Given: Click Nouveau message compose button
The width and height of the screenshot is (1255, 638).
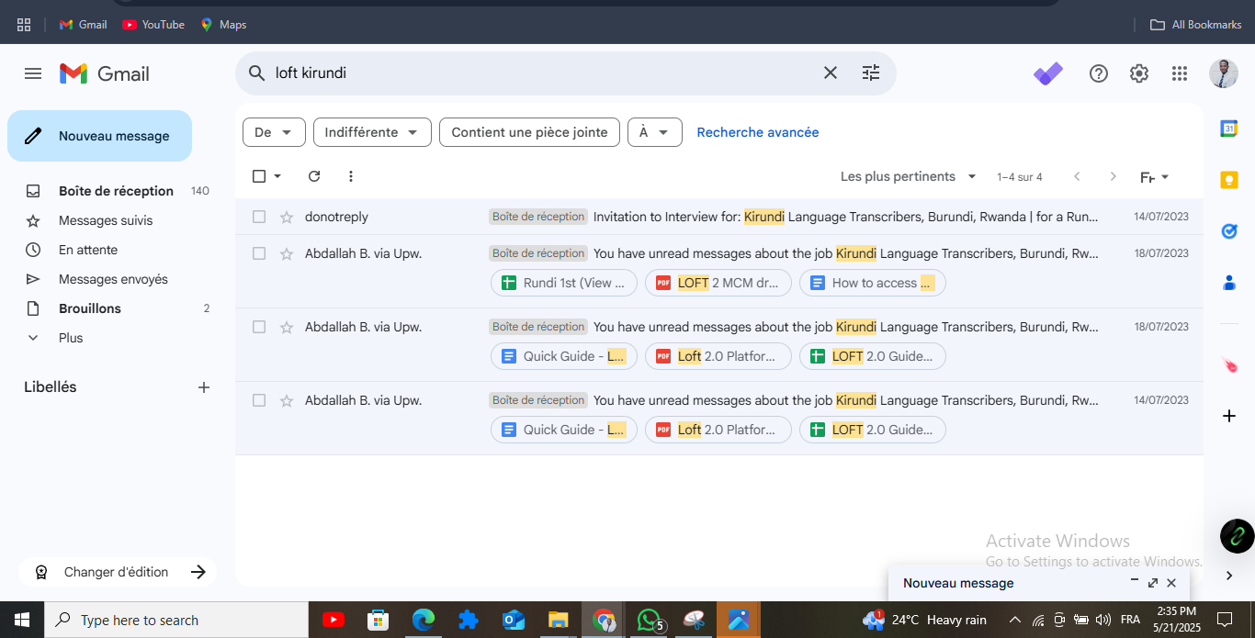Looking at the screenshot, I should coord(99,136).
